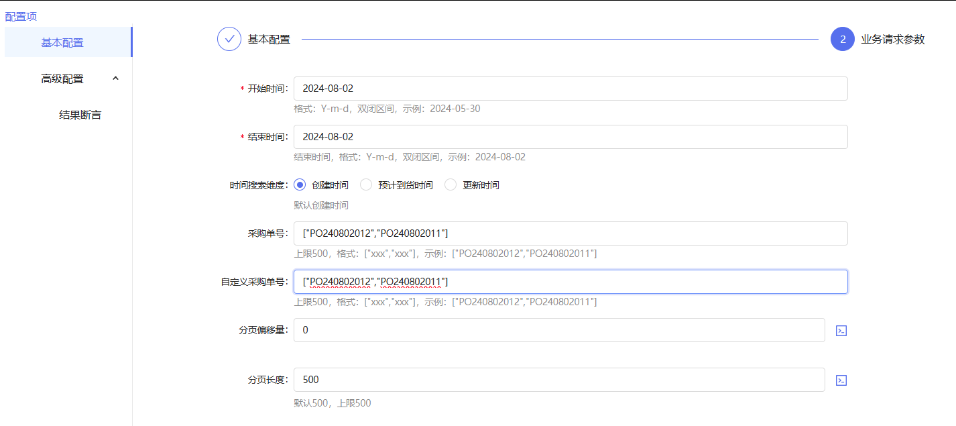This screenshot has width=956, height=426.
Task: Choose the 更新时间 radio option
Action: click(451, 185)
